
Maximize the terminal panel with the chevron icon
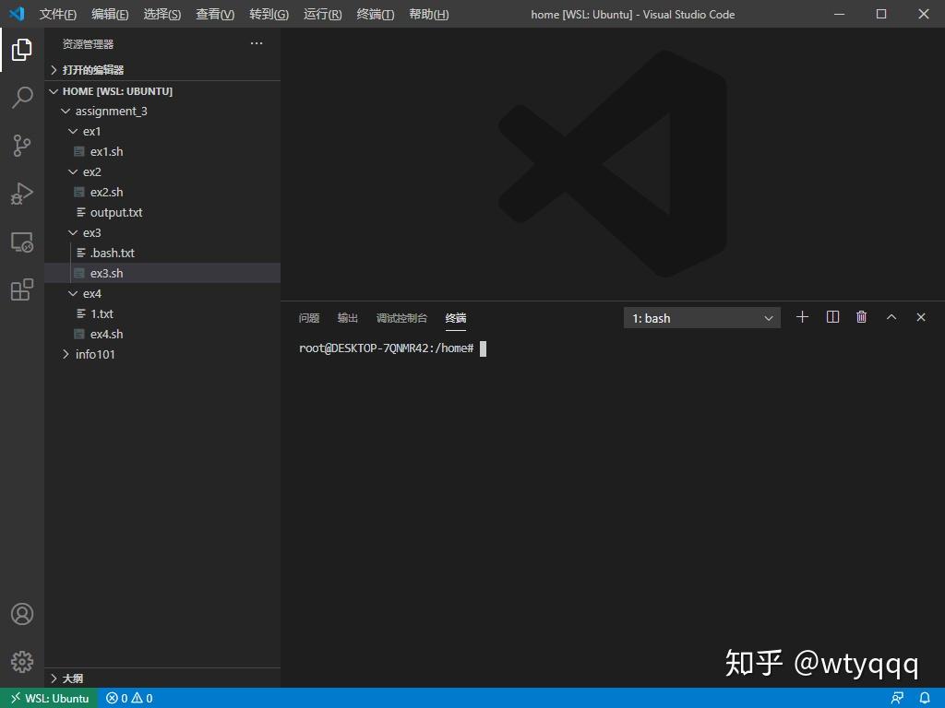tap(891, 317)
